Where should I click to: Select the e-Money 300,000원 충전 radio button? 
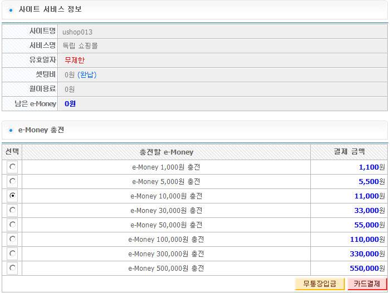12,254
